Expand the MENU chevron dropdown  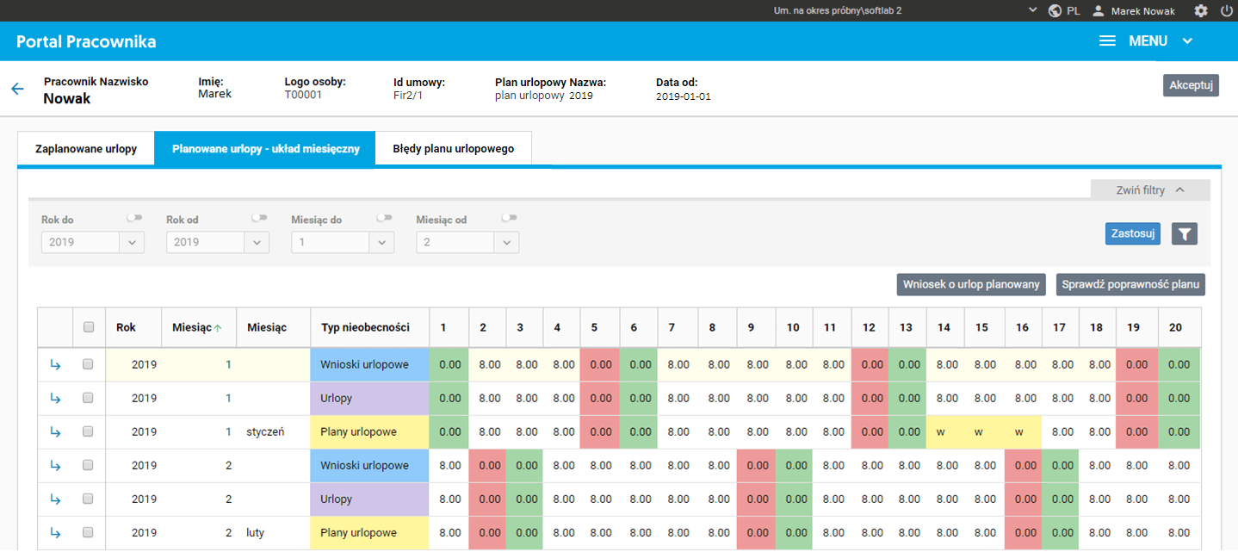1188,41
